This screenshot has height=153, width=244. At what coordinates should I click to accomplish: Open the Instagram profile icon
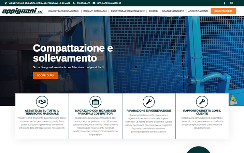(231, 3)
